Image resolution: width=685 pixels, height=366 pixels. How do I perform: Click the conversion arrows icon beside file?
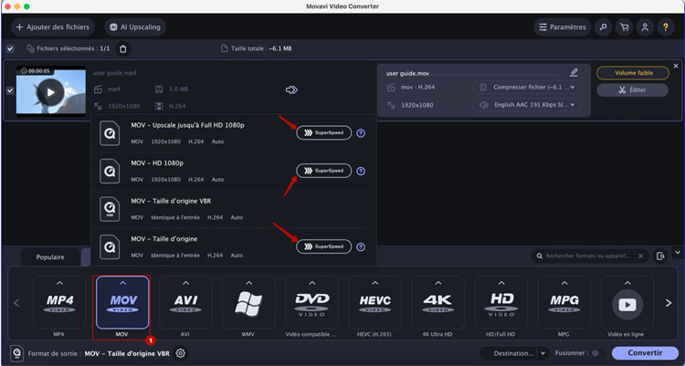click(291, 90)
